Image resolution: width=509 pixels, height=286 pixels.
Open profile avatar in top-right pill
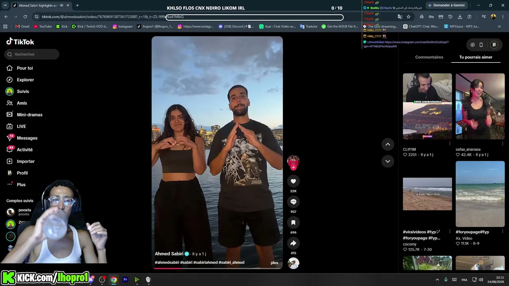coord(494,45)
